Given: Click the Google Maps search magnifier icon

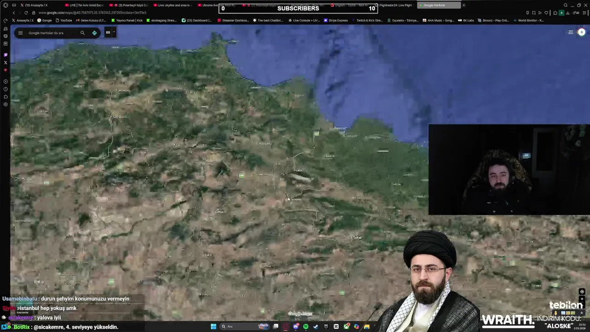Looking at the screenshot, I should 83,33.
